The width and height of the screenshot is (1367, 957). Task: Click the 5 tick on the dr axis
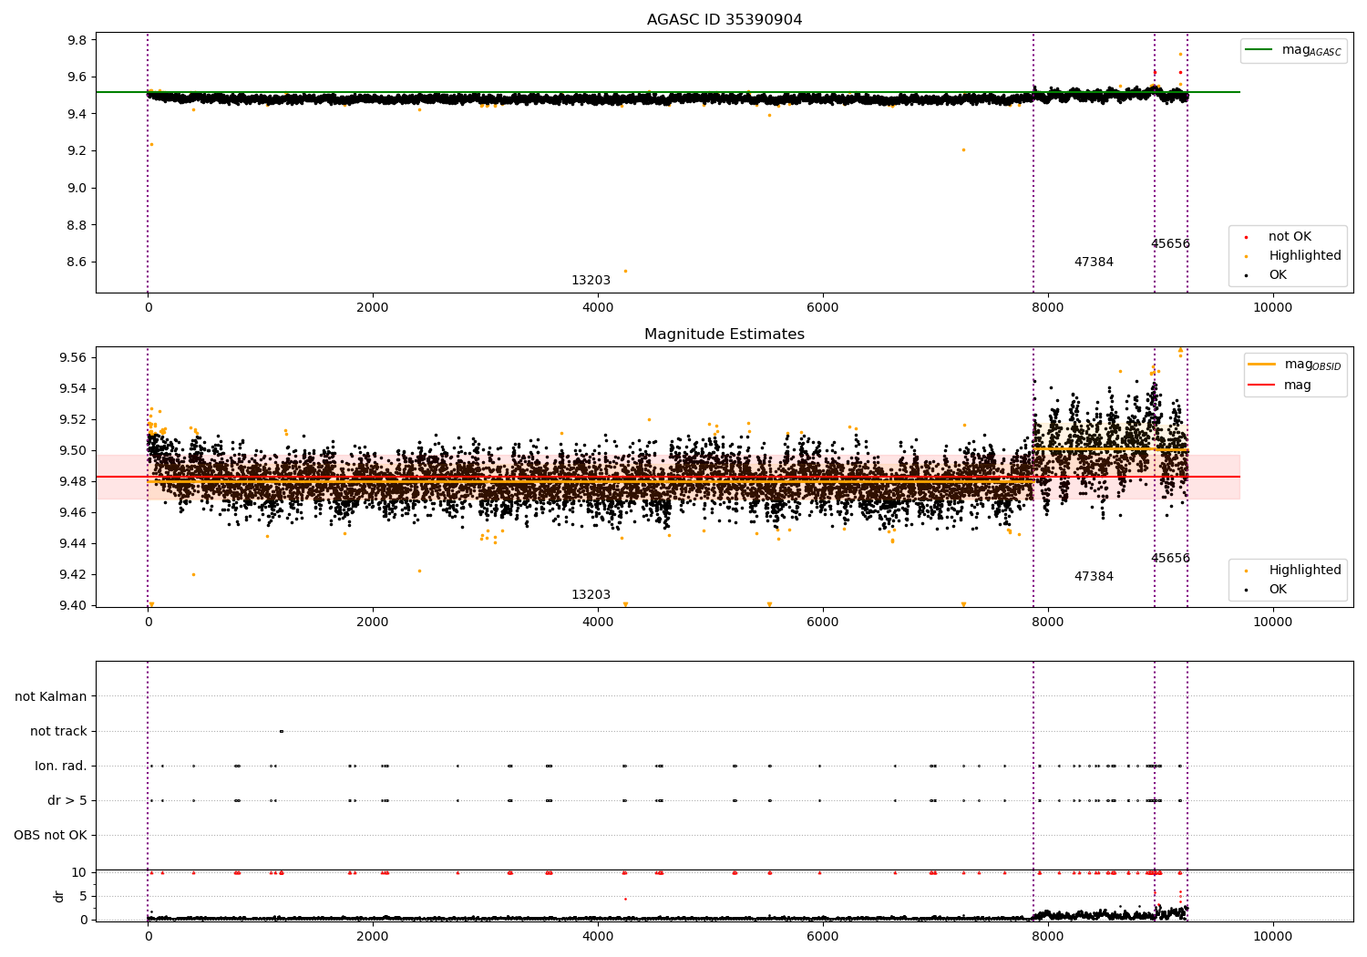coord(84,896)
